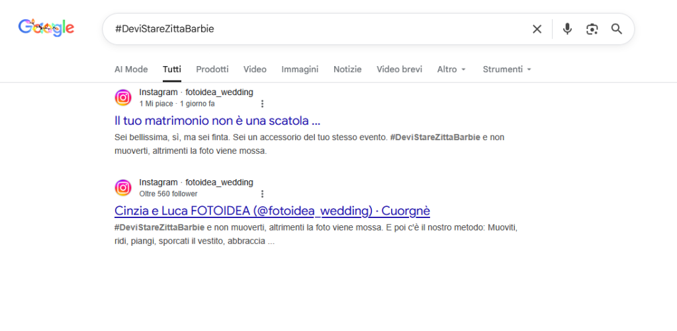Click Instagram icon of Cinzia e Luca result

[x=123, y=188]
